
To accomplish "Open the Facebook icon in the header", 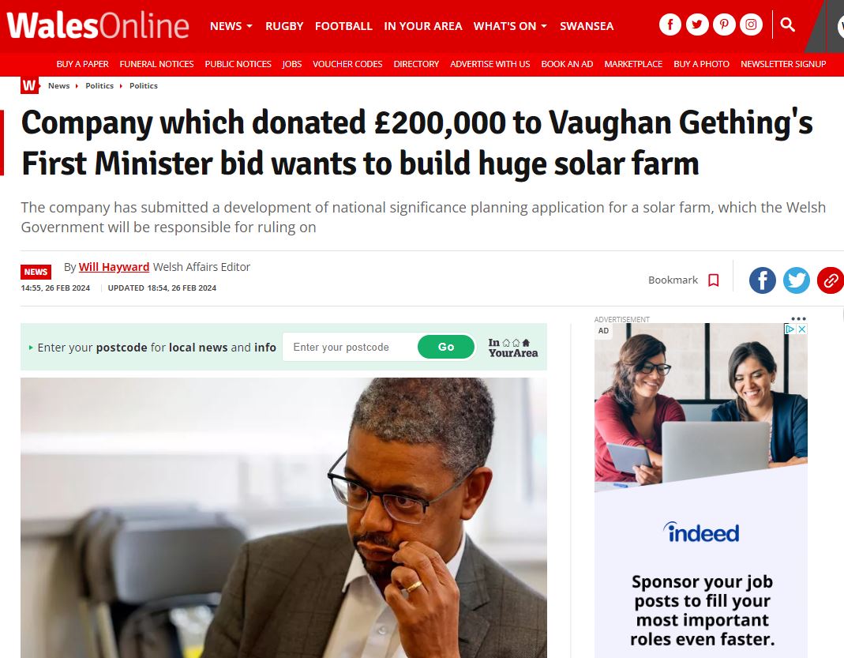I will 670,24.
